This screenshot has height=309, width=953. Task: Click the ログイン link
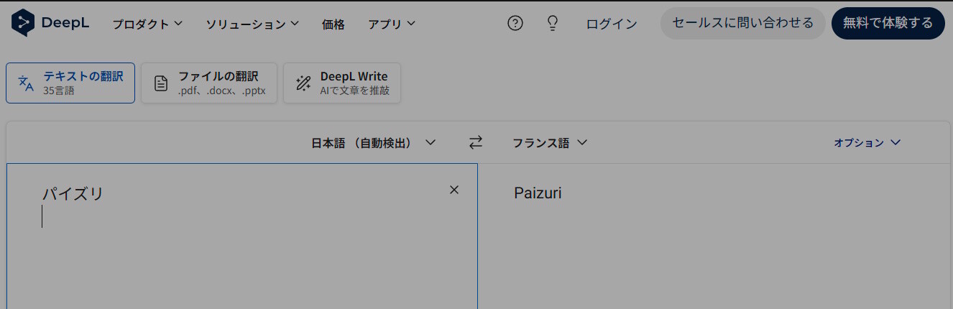pos(612,24)
